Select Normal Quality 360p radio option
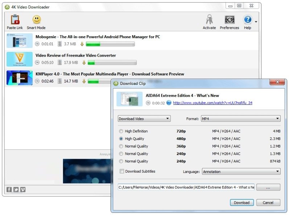Viewport: 289px width, 215px height. click(121, 146)
